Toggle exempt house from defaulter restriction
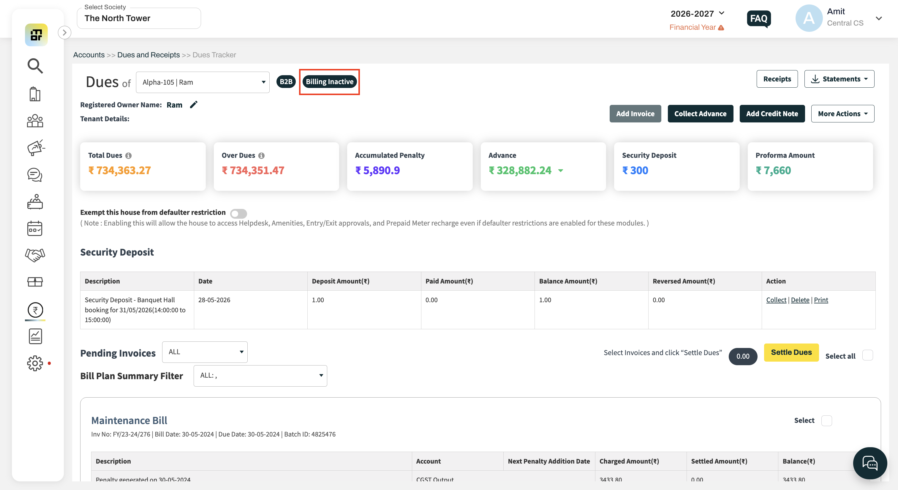This screenshot has height=490, width=898. point(239,213)
